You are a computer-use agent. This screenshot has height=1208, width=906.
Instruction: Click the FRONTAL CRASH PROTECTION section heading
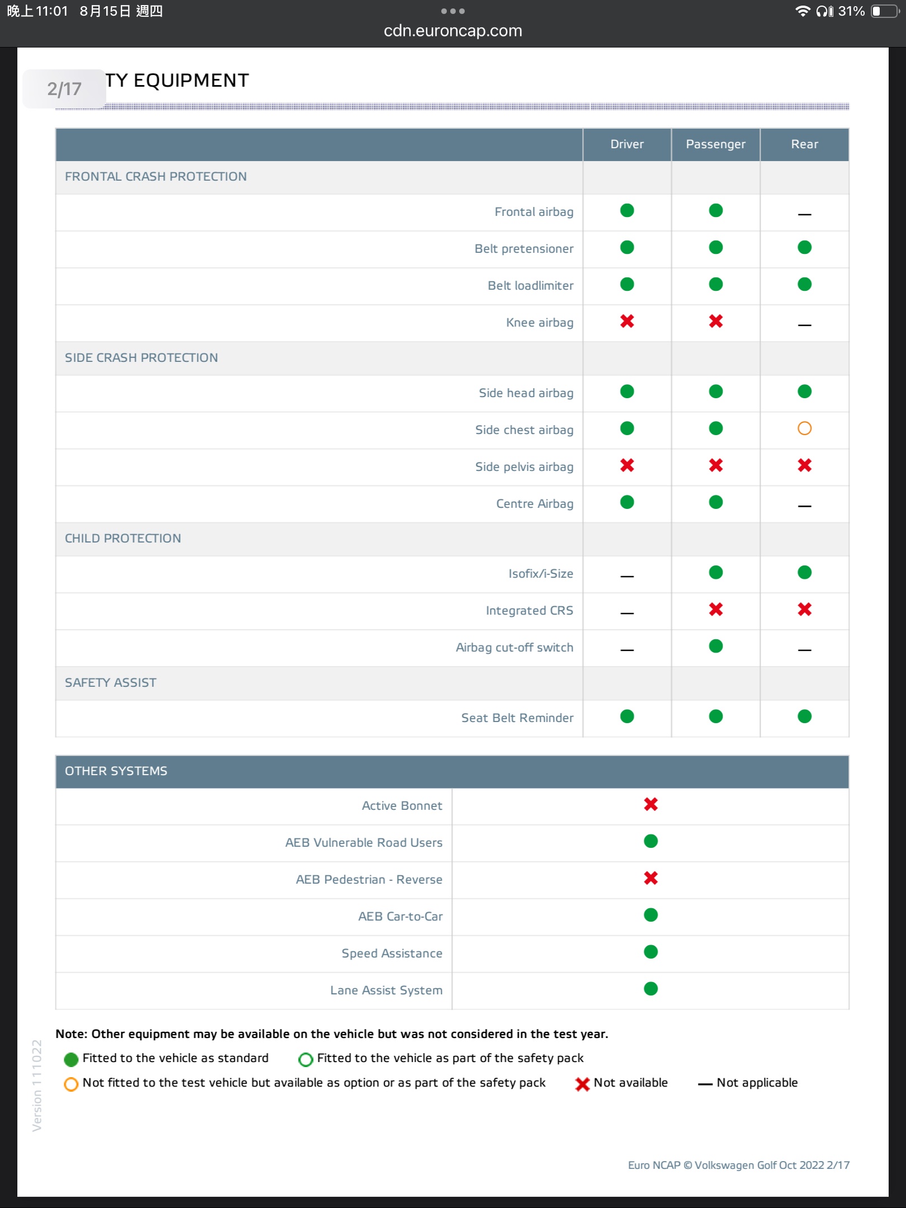coord(155,177)
